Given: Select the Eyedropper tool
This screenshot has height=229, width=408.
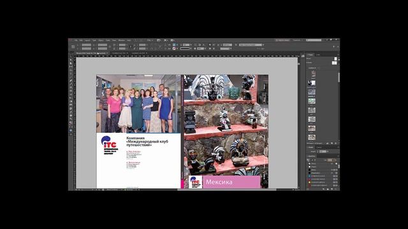Looking at the screenshot, I should [71, 112].
